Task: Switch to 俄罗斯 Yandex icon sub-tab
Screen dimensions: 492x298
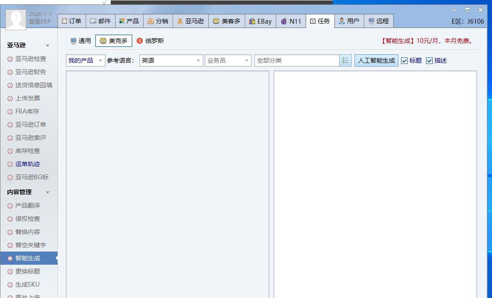Action: (x=150, y=41)
